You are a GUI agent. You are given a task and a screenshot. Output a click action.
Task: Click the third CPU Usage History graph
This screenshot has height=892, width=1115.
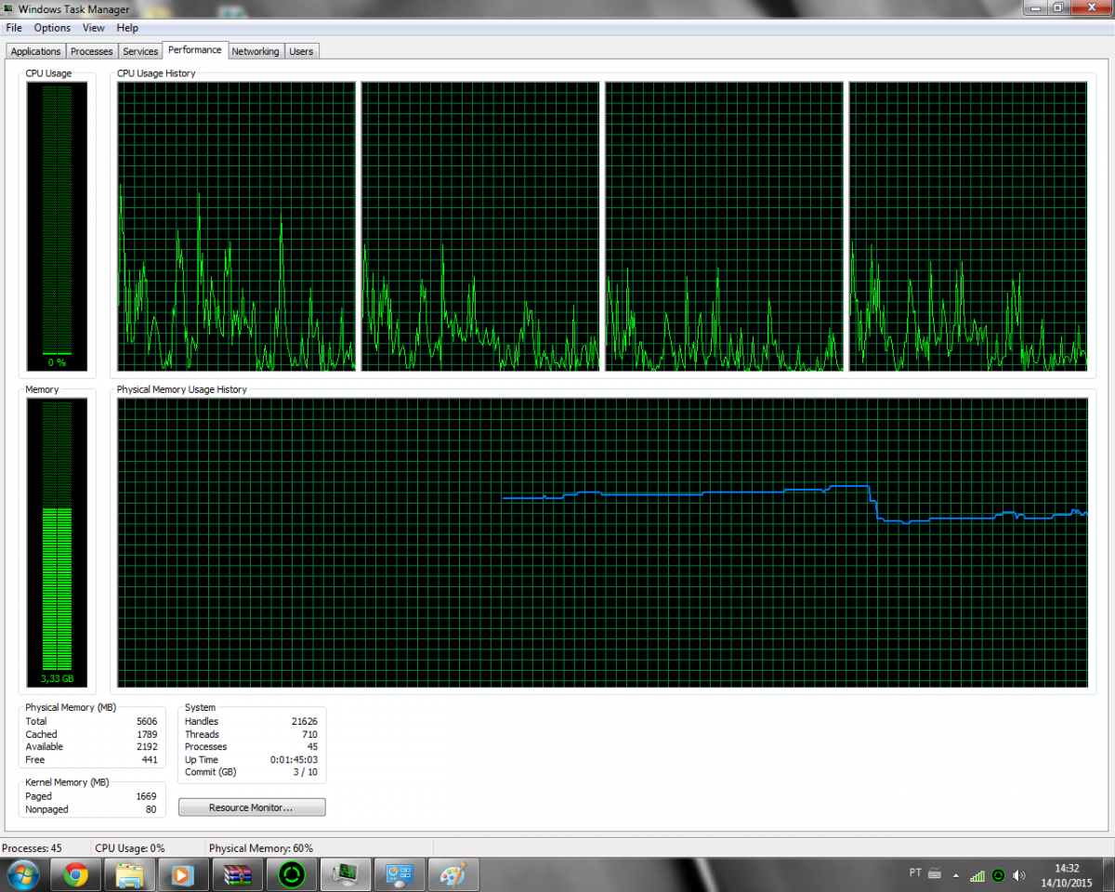(x=725, y=226)
